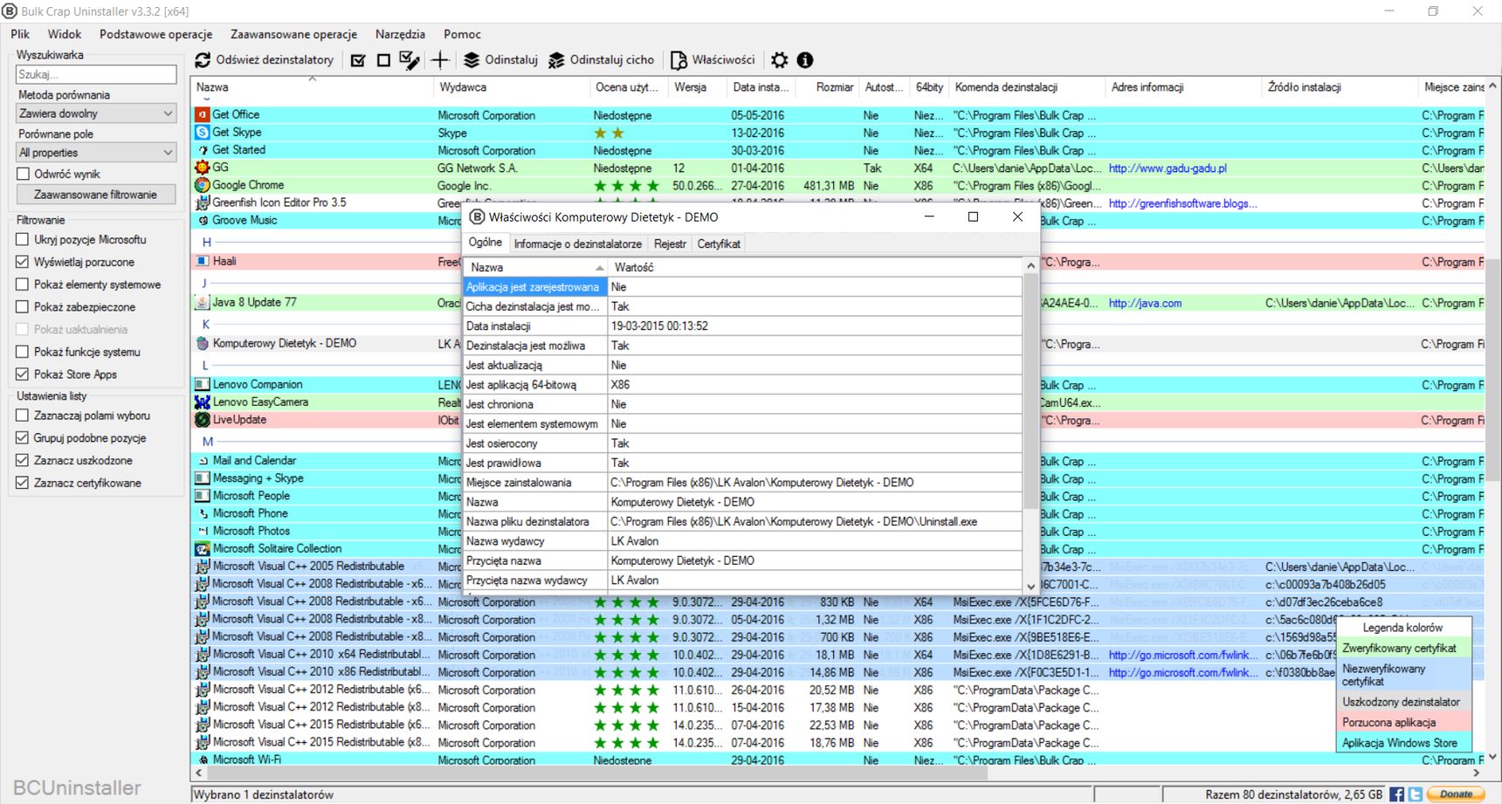Click the Lenovo Companion icon

[x=203, y=384]
